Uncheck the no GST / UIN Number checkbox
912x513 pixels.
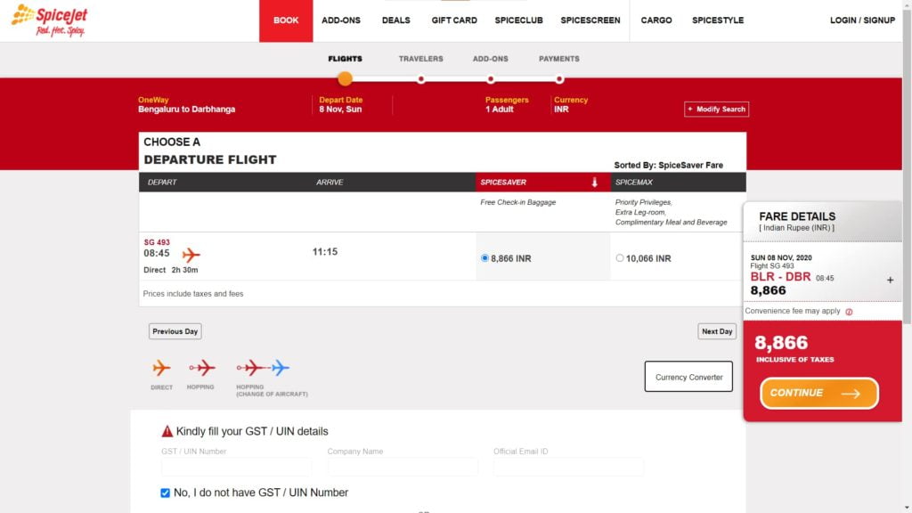(165, 493)
